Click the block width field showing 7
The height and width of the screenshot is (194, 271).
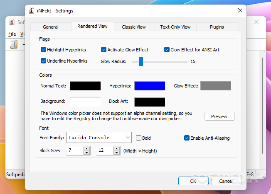tap(75, 150)
